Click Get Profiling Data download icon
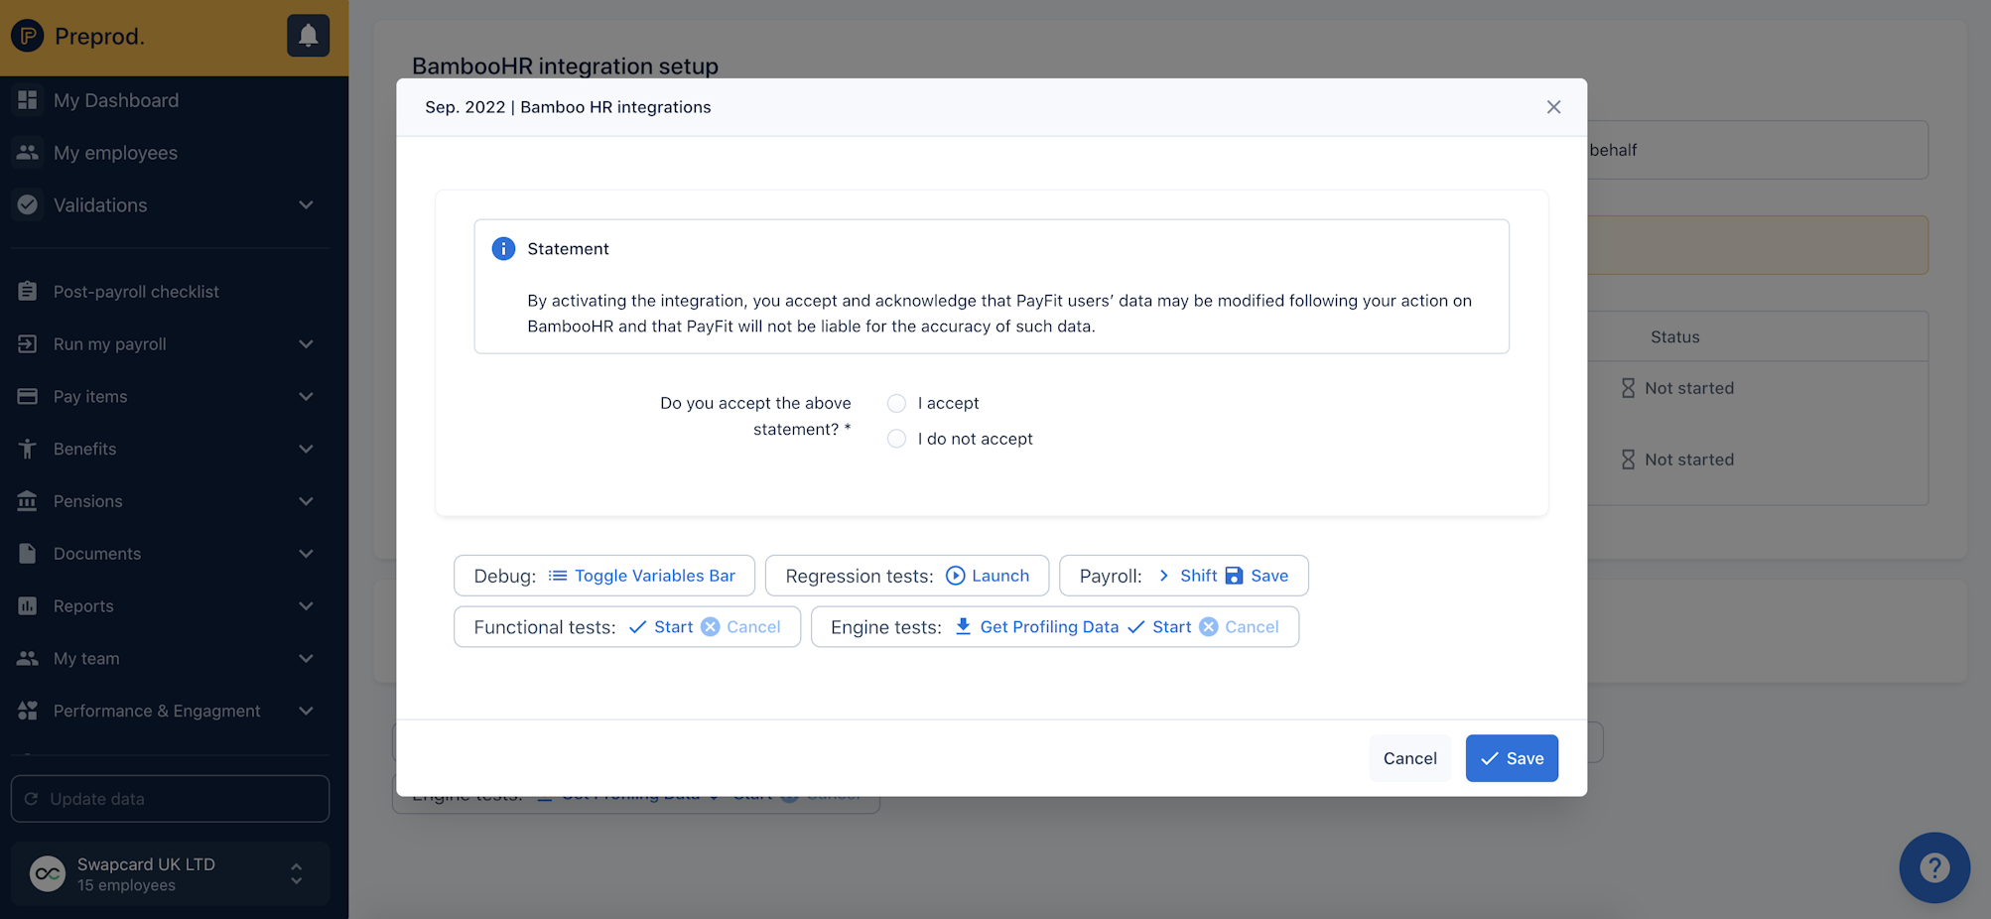The image size is (1991, 919). click(x=963, y=626)
